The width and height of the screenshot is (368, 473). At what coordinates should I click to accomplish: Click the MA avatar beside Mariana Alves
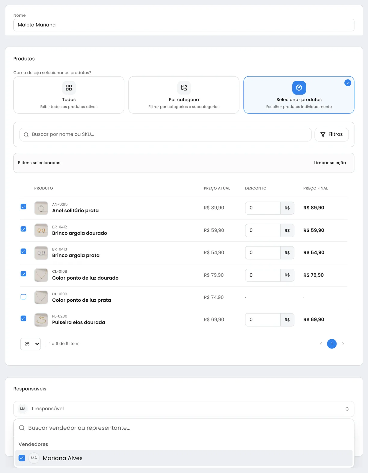[34, 458]
